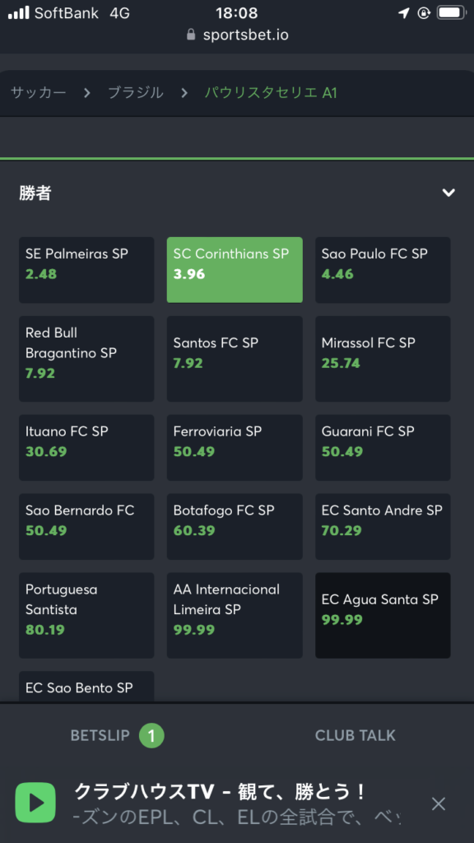Open the BETSLIP tab

(117, 735)
